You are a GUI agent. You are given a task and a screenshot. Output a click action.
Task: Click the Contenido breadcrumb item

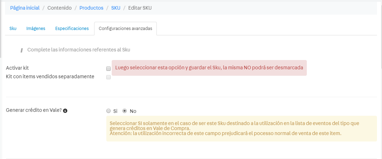[59, 8]
